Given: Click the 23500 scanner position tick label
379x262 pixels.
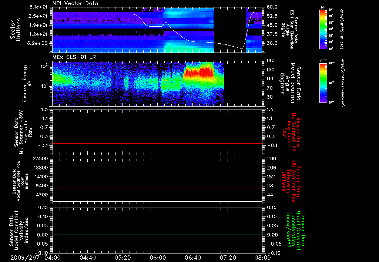Looking at the screenshot, I should pyautogui.click(x=40, y=159).
